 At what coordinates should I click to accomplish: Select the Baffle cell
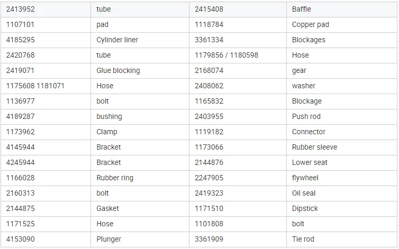pos(302,9)
